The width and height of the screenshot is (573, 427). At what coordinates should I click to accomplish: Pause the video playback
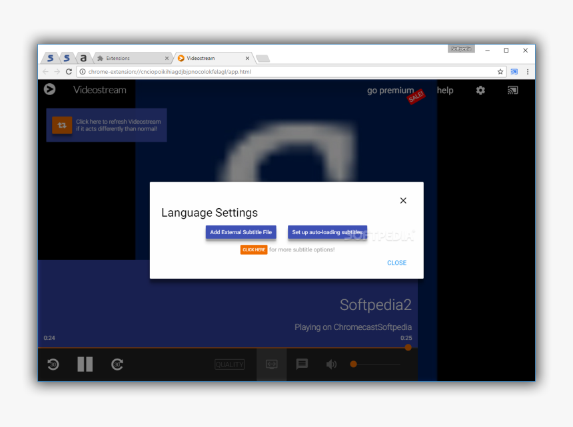point(85,364)
